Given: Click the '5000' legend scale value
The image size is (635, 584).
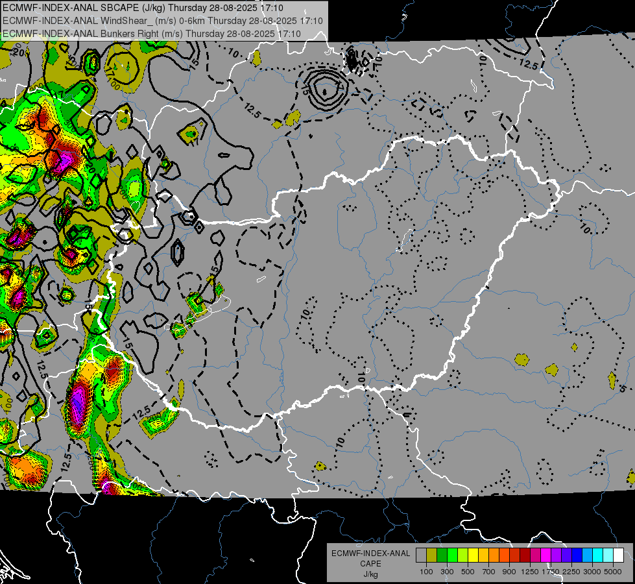Looking at the screenshot, I should [x=613, y=572].
